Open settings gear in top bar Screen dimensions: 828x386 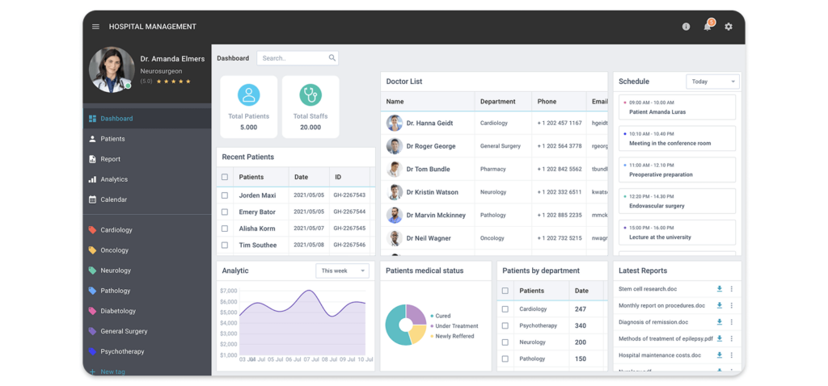coord(729,27)
